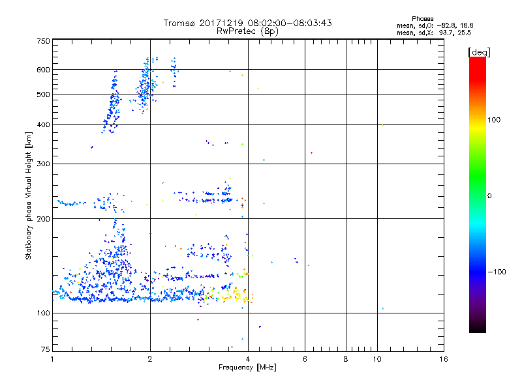Click the 'Phases' label at top right
Image resolution: width=522 pixels, height=391 pixels.
pyautogui.click(x=422, y=19)
